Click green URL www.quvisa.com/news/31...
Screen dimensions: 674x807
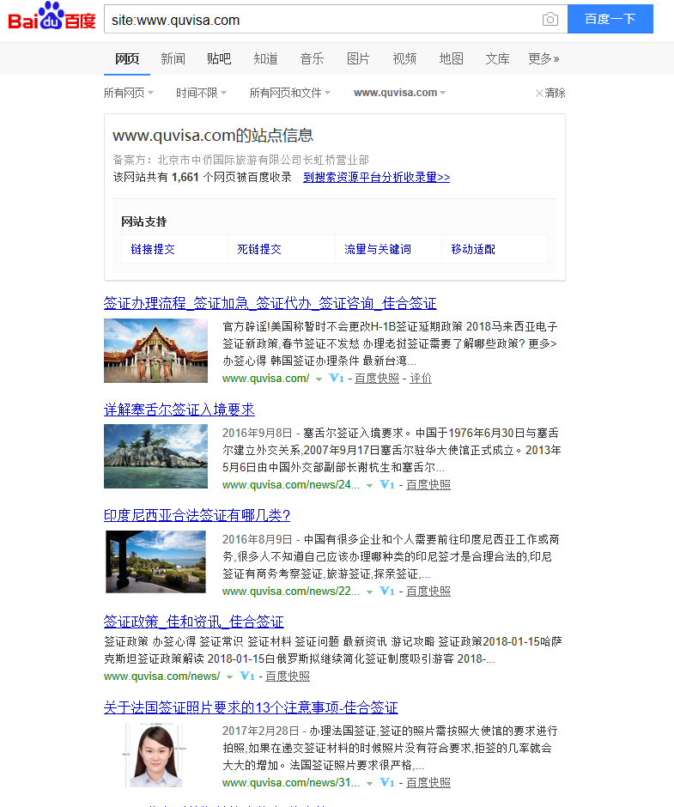[x=291, y=783]
